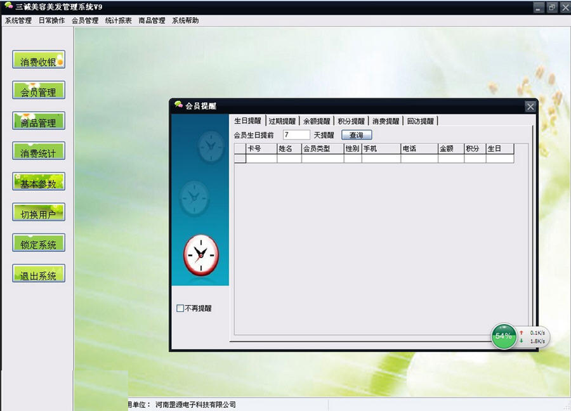Close the 会员提醒 dialog

click(530, 107)
